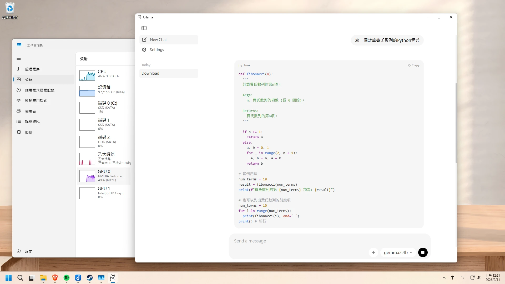Screen dimensions: 505x284
Task: Switch to 處理程序 tab in Task Manager
Action: pos(32,69)
